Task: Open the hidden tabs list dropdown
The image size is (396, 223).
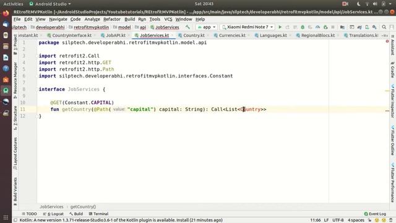Action: (385, 35)
